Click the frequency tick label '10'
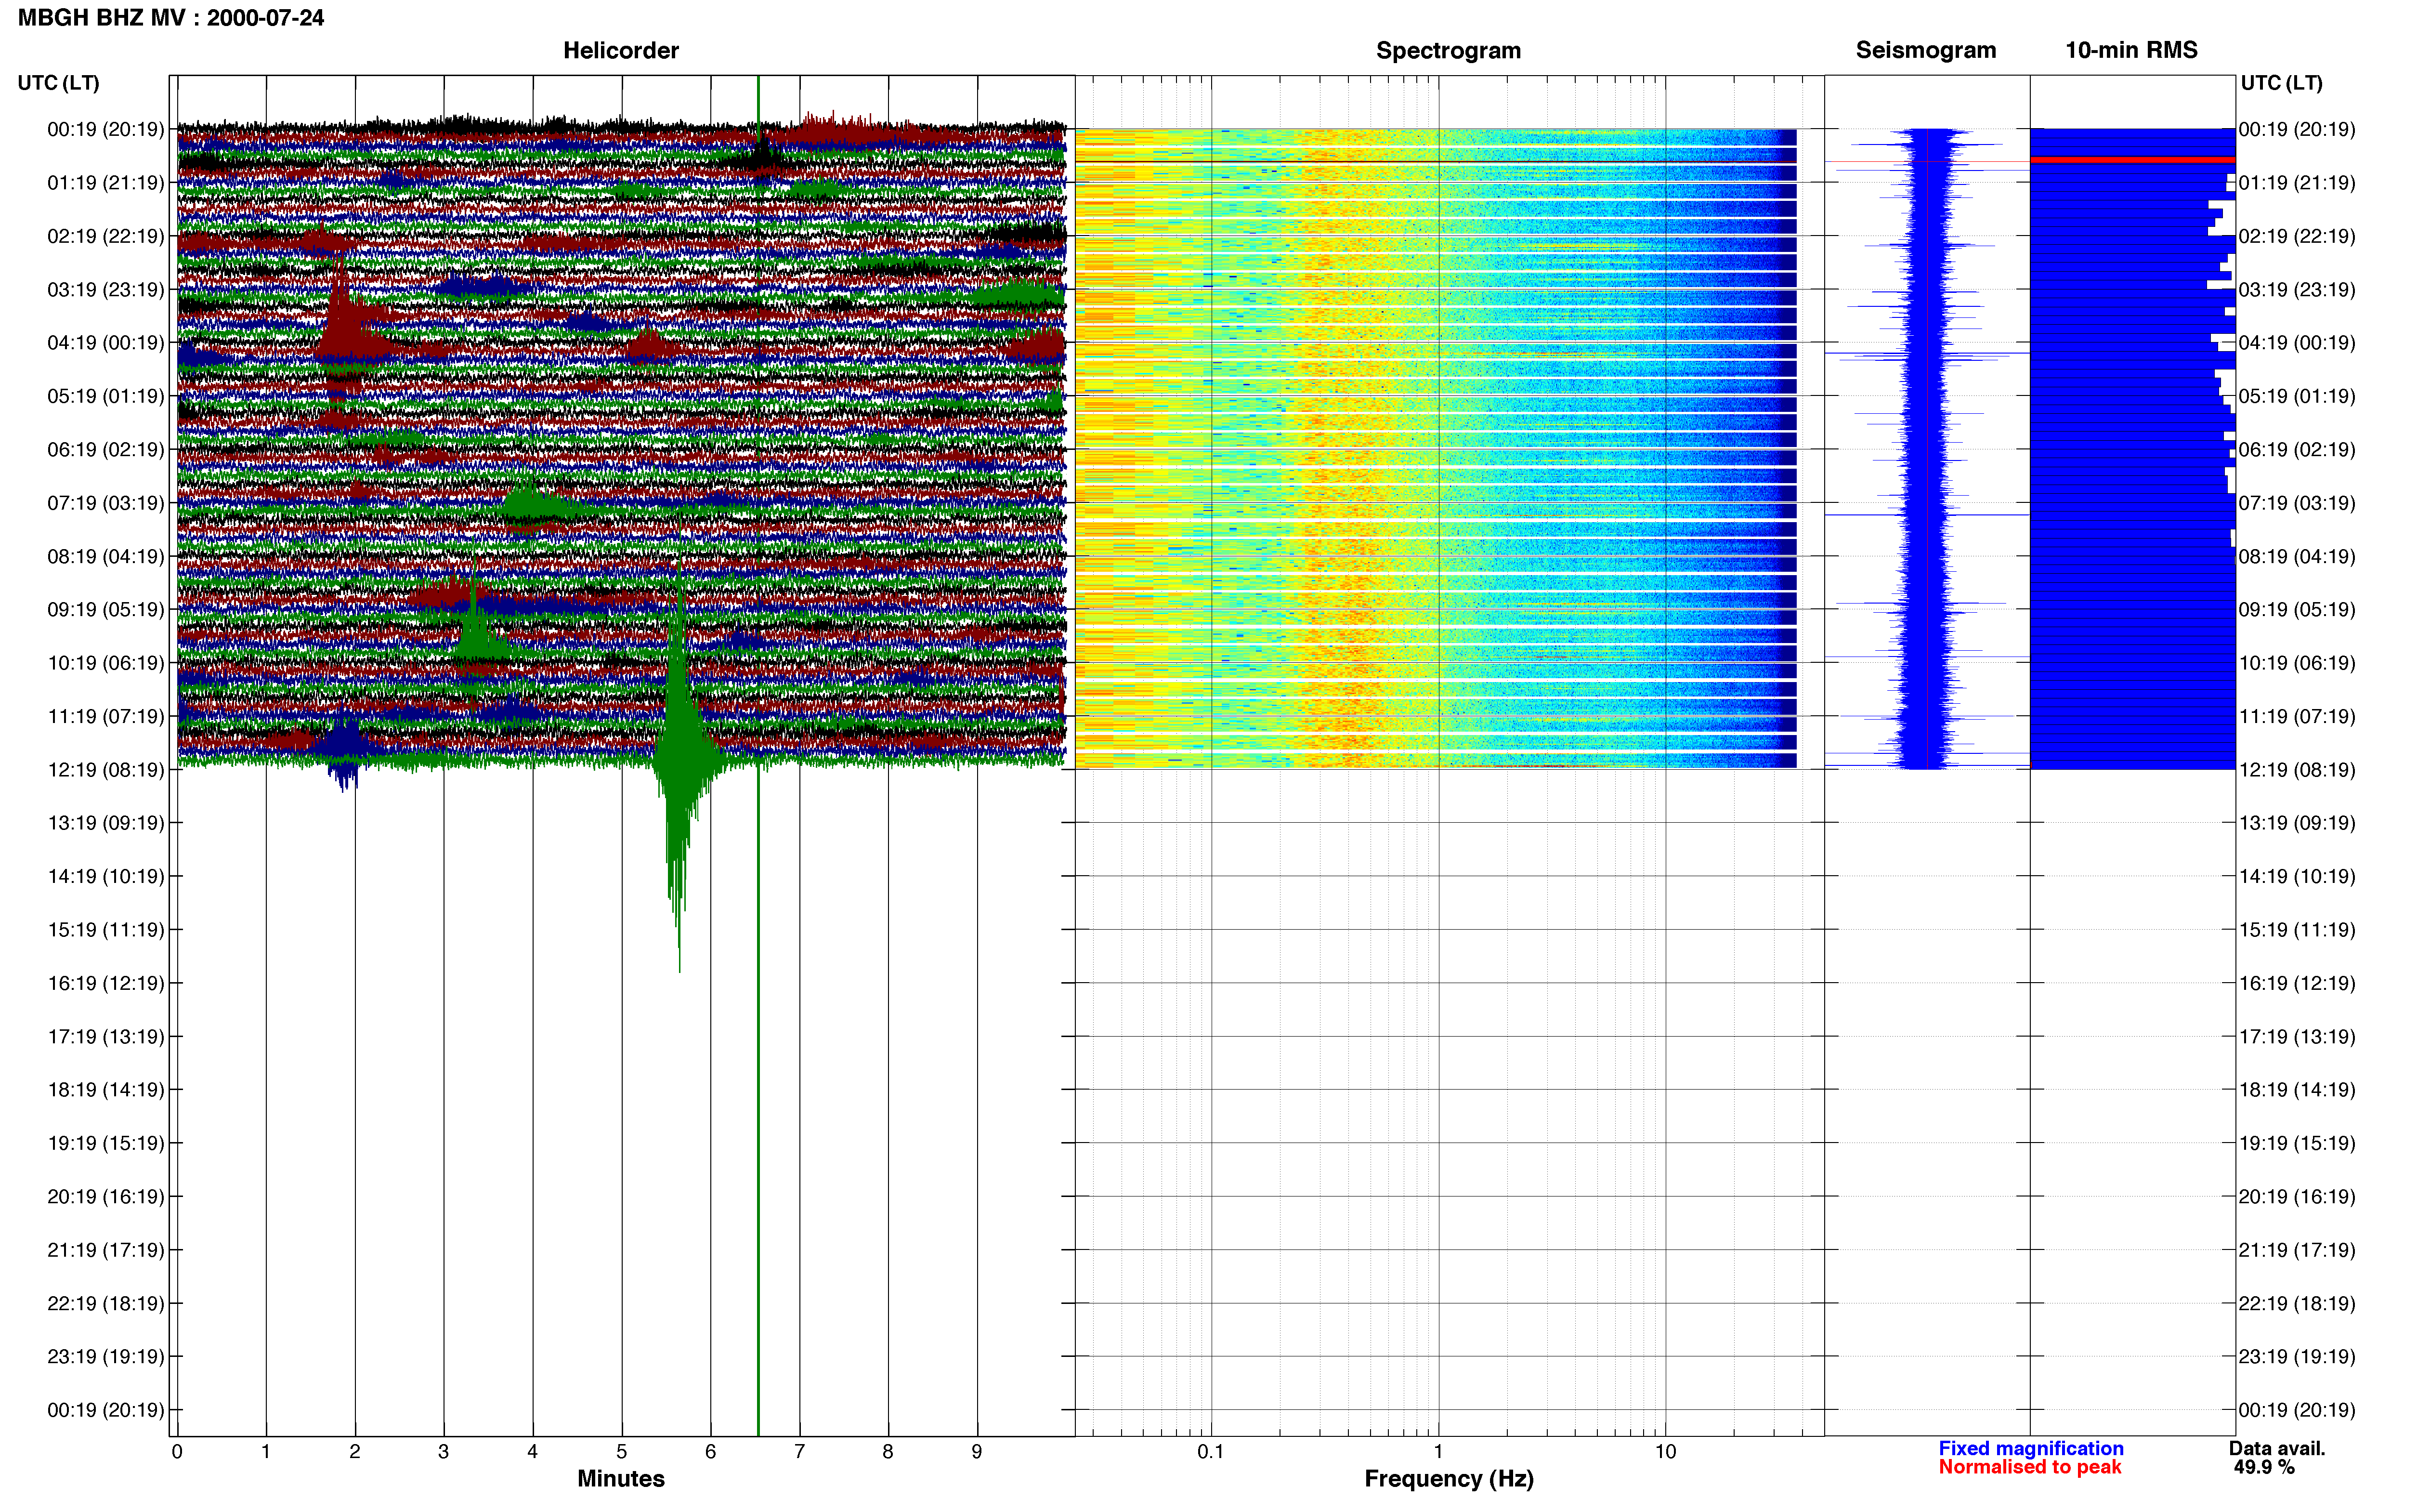The height and width of the screenshot is (1512, 2417). (x=1665, y=1451)
